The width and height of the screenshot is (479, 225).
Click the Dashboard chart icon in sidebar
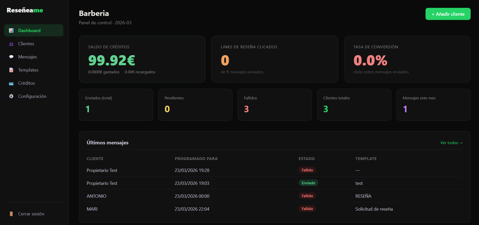[x=11, y=31]
